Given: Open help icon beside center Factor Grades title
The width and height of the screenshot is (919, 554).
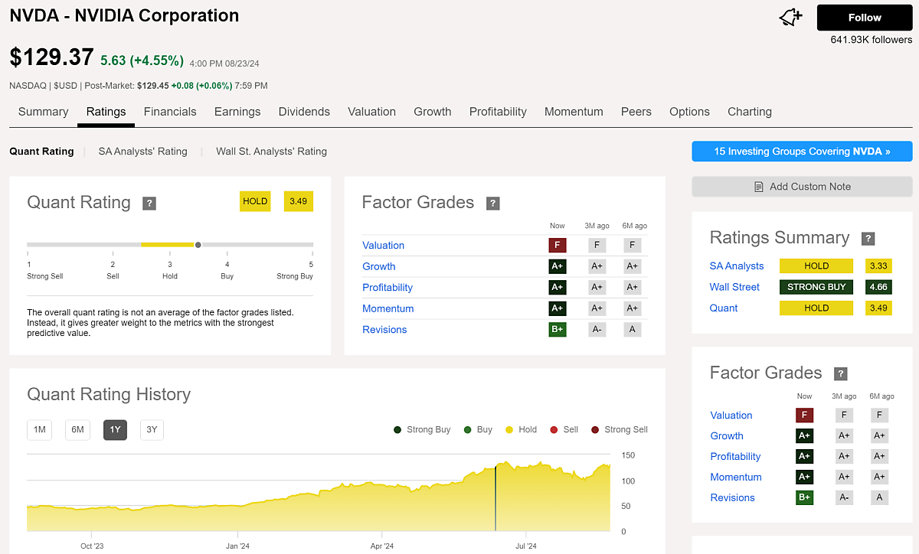Looking at the screenshot, I should [493, 204].
